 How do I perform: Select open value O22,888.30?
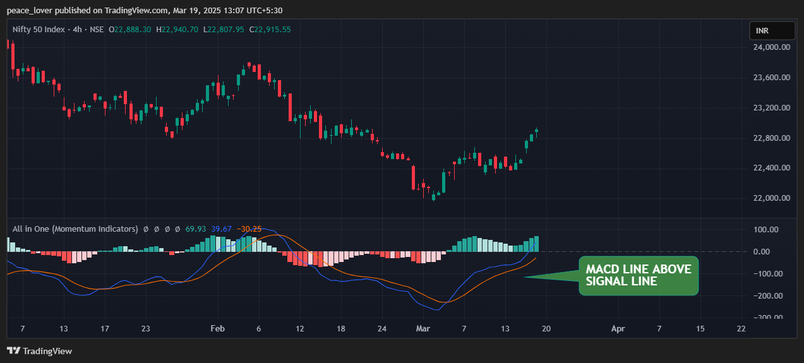[130, 30]
